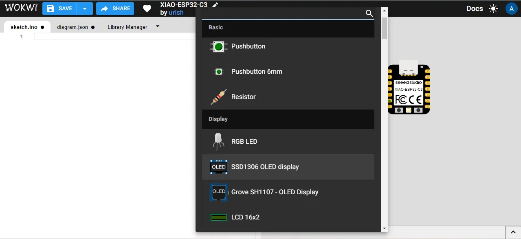Click the SHARE button
521x239 pixels.
click(115, 9)
